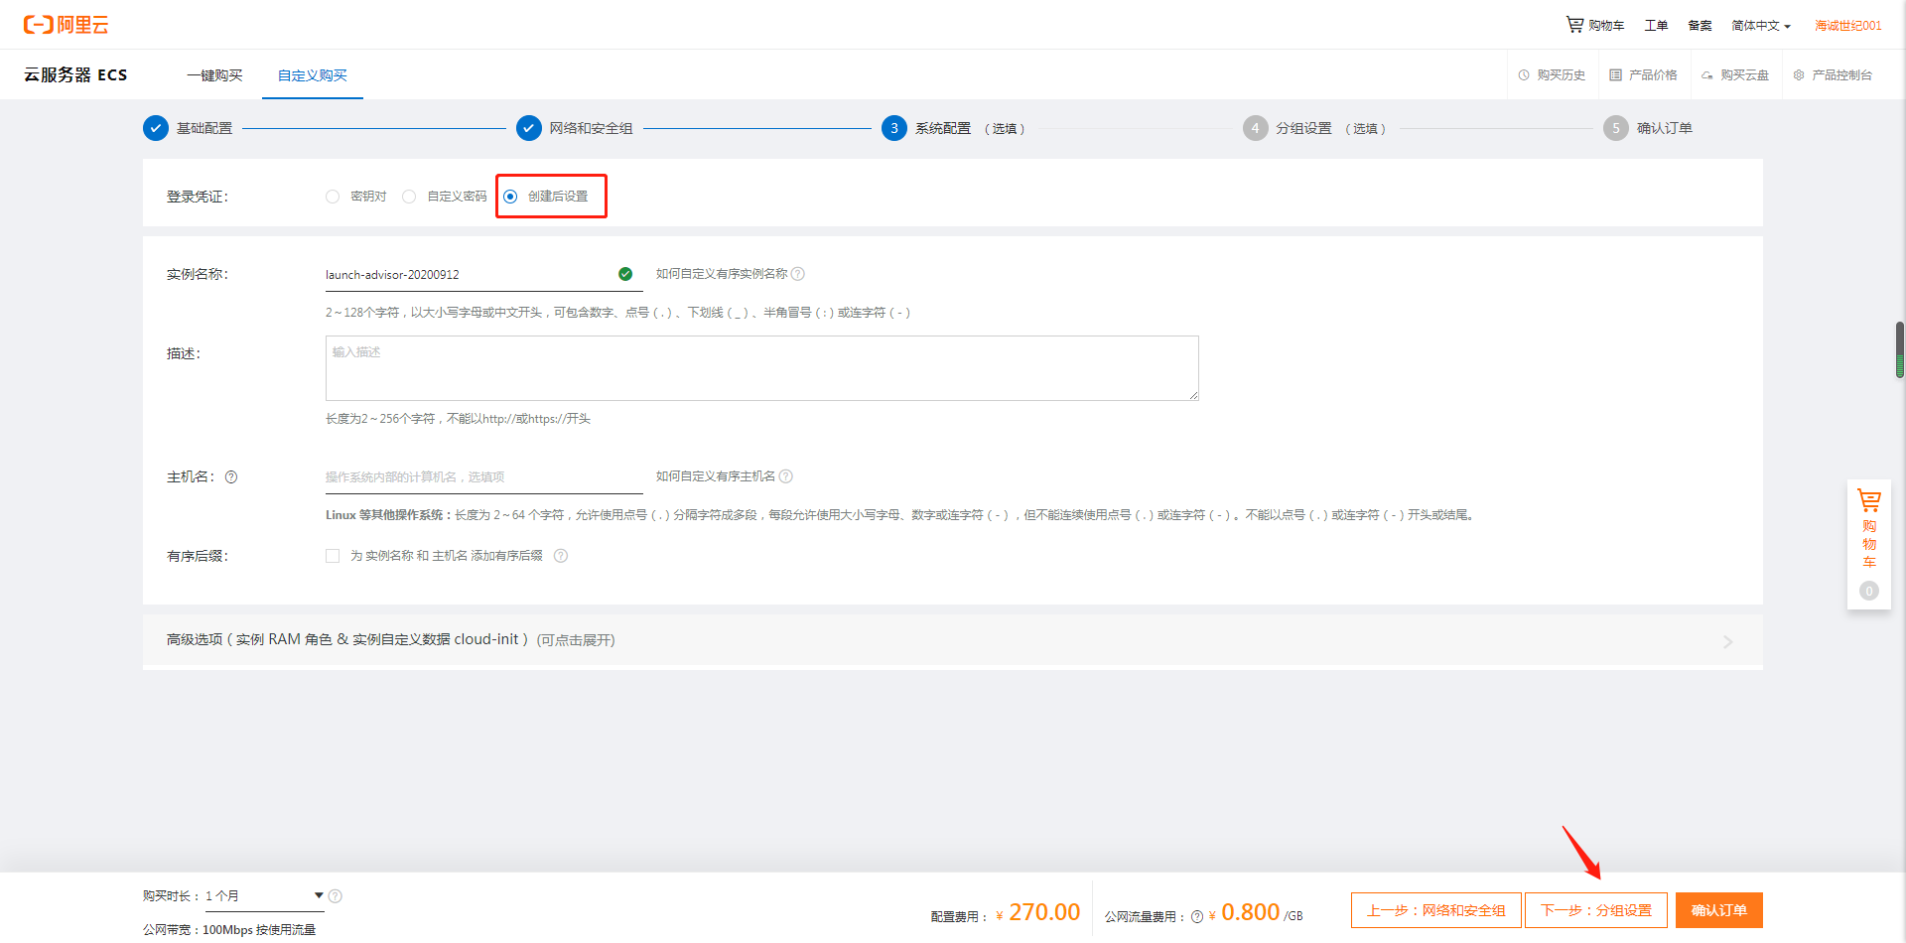Click step 4 number circle
This screenshot has height=943, width=1906.
pos(1256,128)
